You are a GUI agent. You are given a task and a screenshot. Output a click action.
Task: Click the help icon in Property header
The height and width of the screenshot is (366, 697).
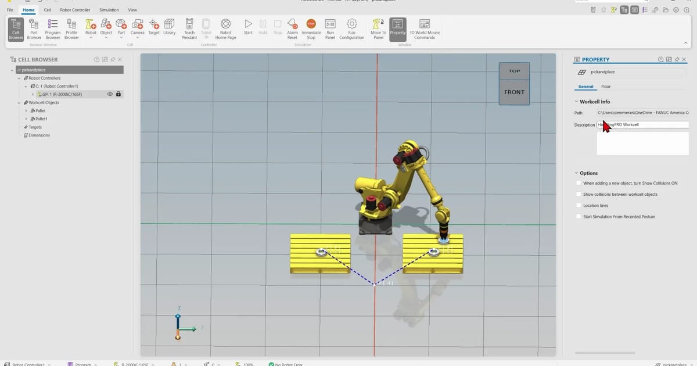(x=661, y=59)
